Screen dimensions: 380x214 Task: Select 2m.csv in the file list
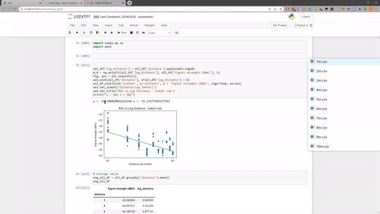tap(322, 71)
